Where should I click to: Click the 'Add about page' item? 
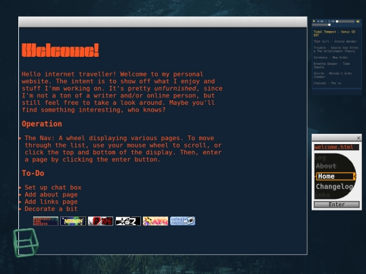51,195
